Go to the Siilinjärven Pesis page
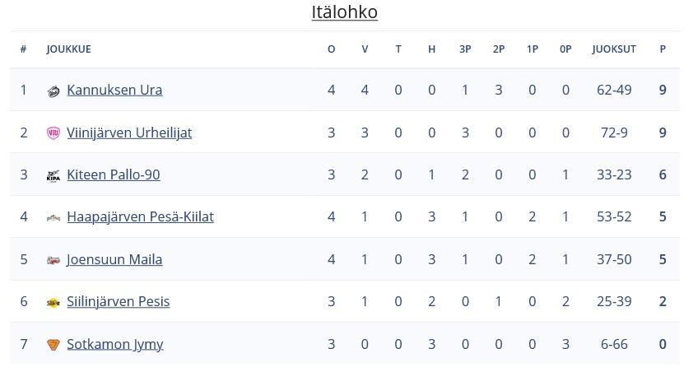Image resolution: width=693 pixels, height=372 pixels. coord(118,301)
